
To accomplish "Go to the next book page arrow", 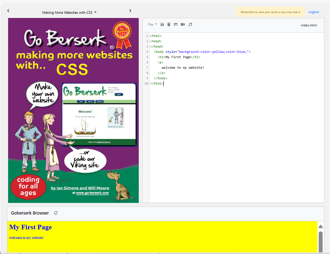I will point(130,11).
